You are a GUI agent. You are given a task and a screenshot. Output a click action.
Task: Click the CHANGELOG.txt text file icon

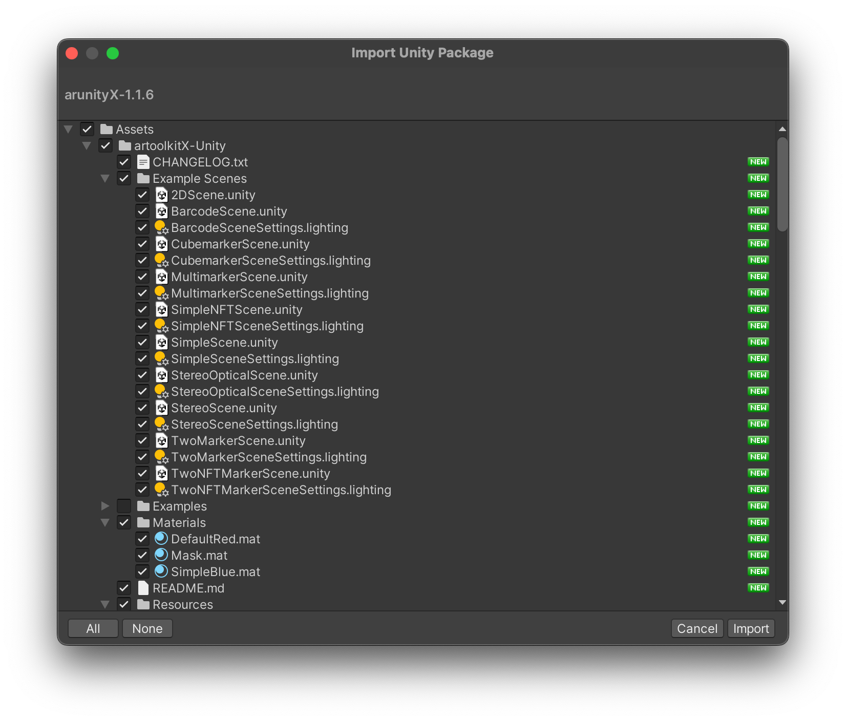pyautogui.click(x=143, y=162)
